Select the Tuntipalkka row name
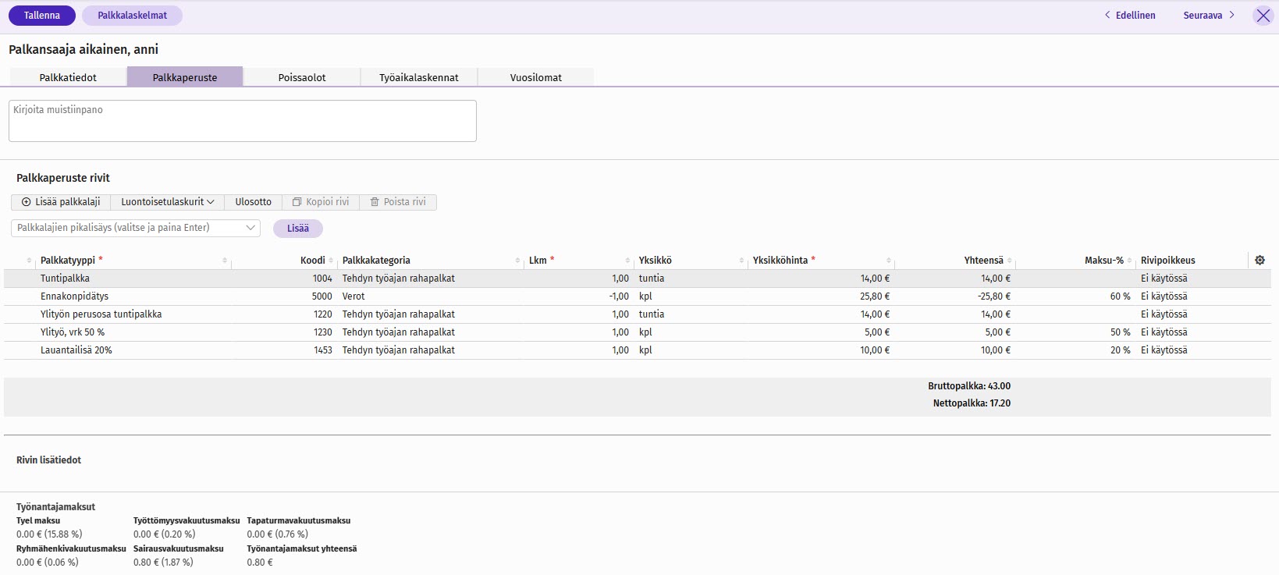The height and width of the screenshot is (575, 1279). coord(65,279)
